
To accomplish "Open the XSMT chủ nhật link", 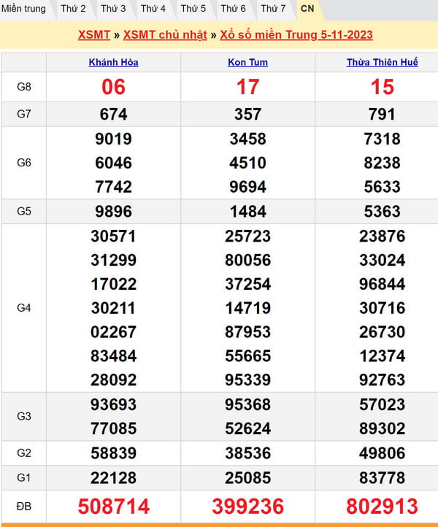I will [x=164, y=35].
